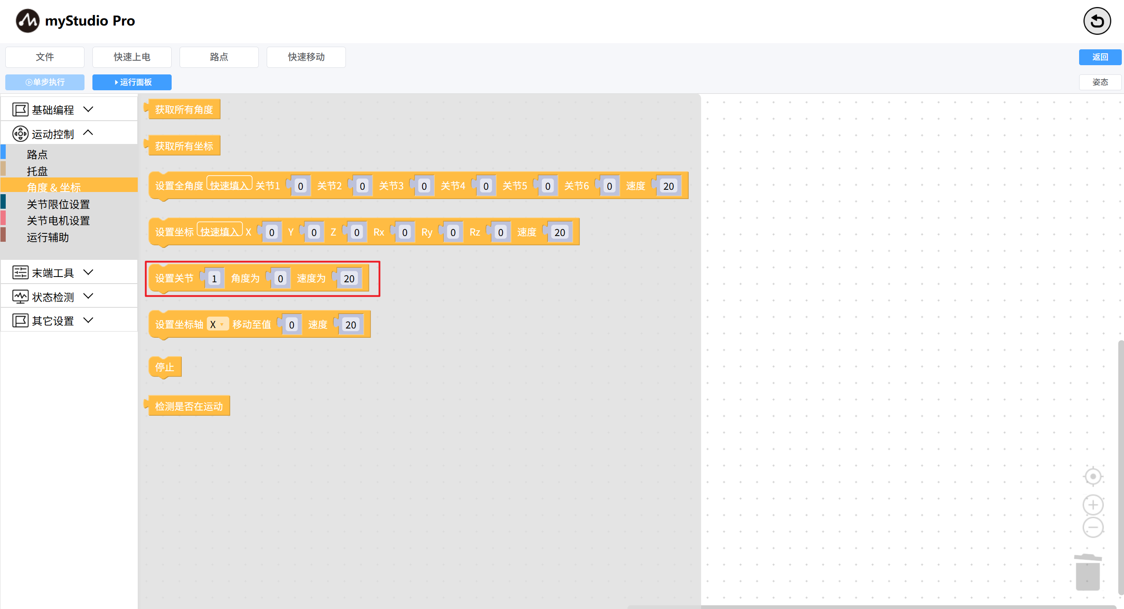Select 关节限位设置 subcategory
Viewport: 1124px width, 609px height.
pos(58,204)
